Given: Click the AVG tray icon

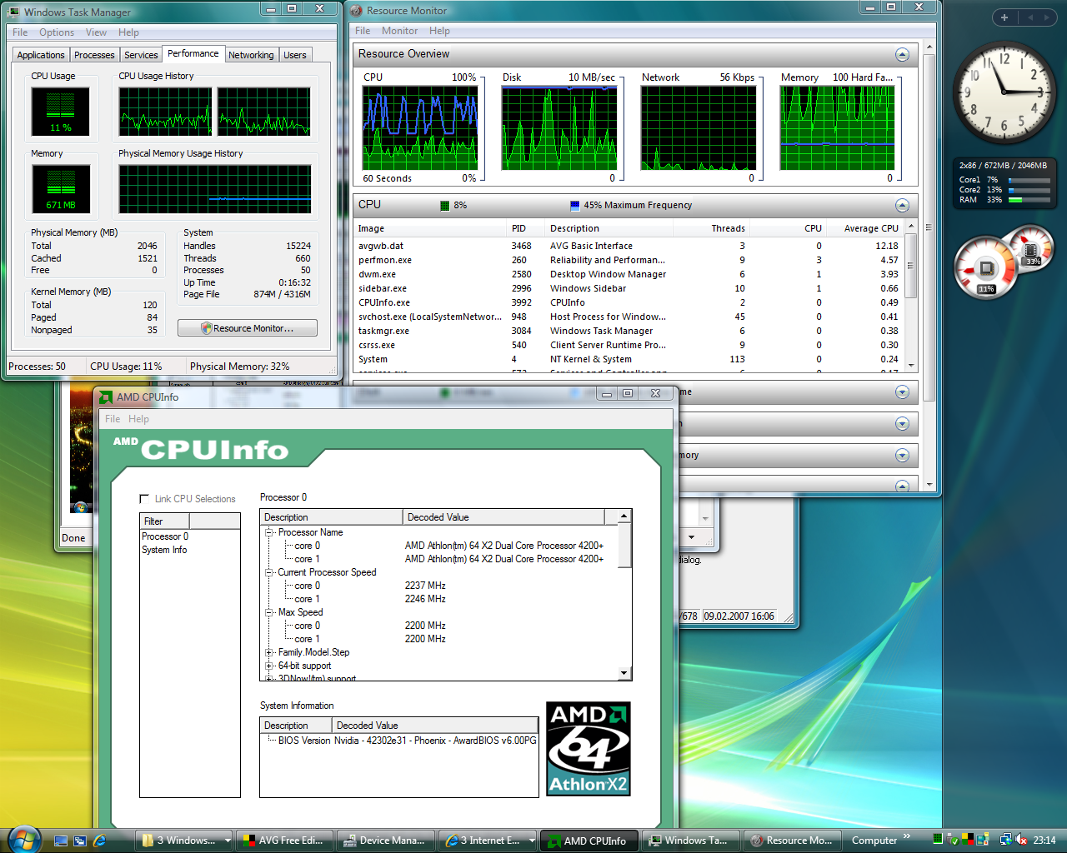Looking at the screenshot, I should tap(967, 840).
